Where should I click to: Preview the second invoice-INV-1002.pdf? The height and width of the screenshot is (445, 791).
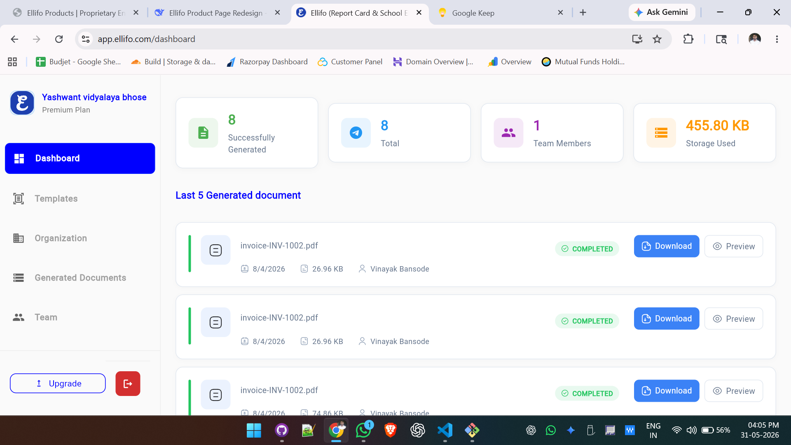[x=734, y=319]
